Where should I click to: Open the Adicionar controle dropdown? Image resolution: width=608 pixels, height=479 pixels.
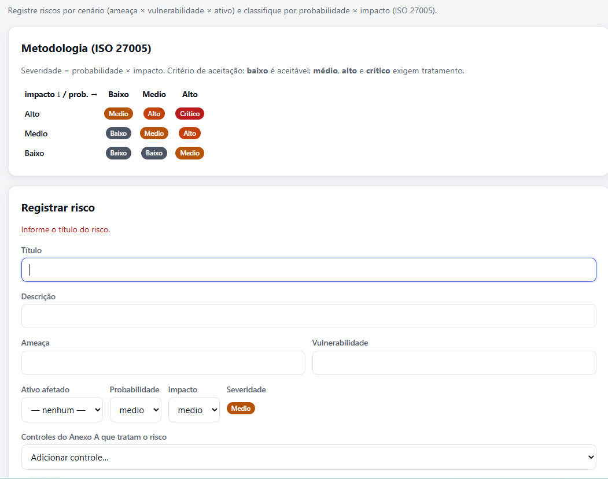pyautogui.click(x=309, y=457)
